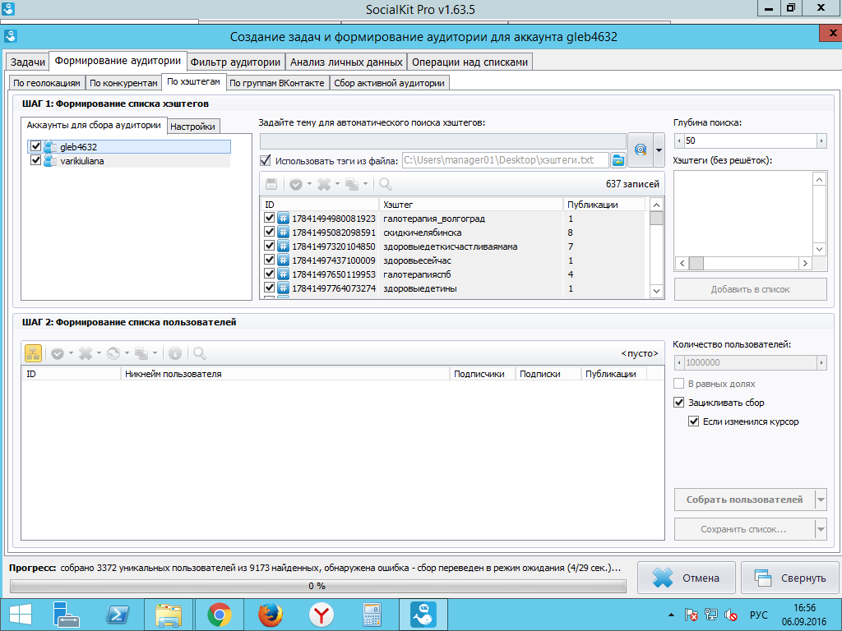Click the check-mark icon in the hashtag list toolbar
The width and height of the screenshot is (842, 631).
296,184
